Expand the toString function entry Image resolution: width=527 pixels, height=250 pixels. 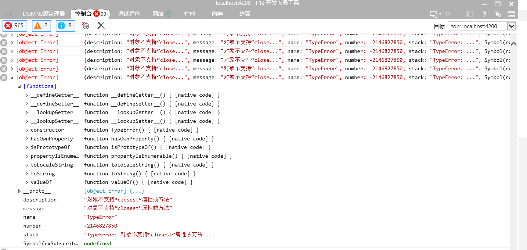26,173
